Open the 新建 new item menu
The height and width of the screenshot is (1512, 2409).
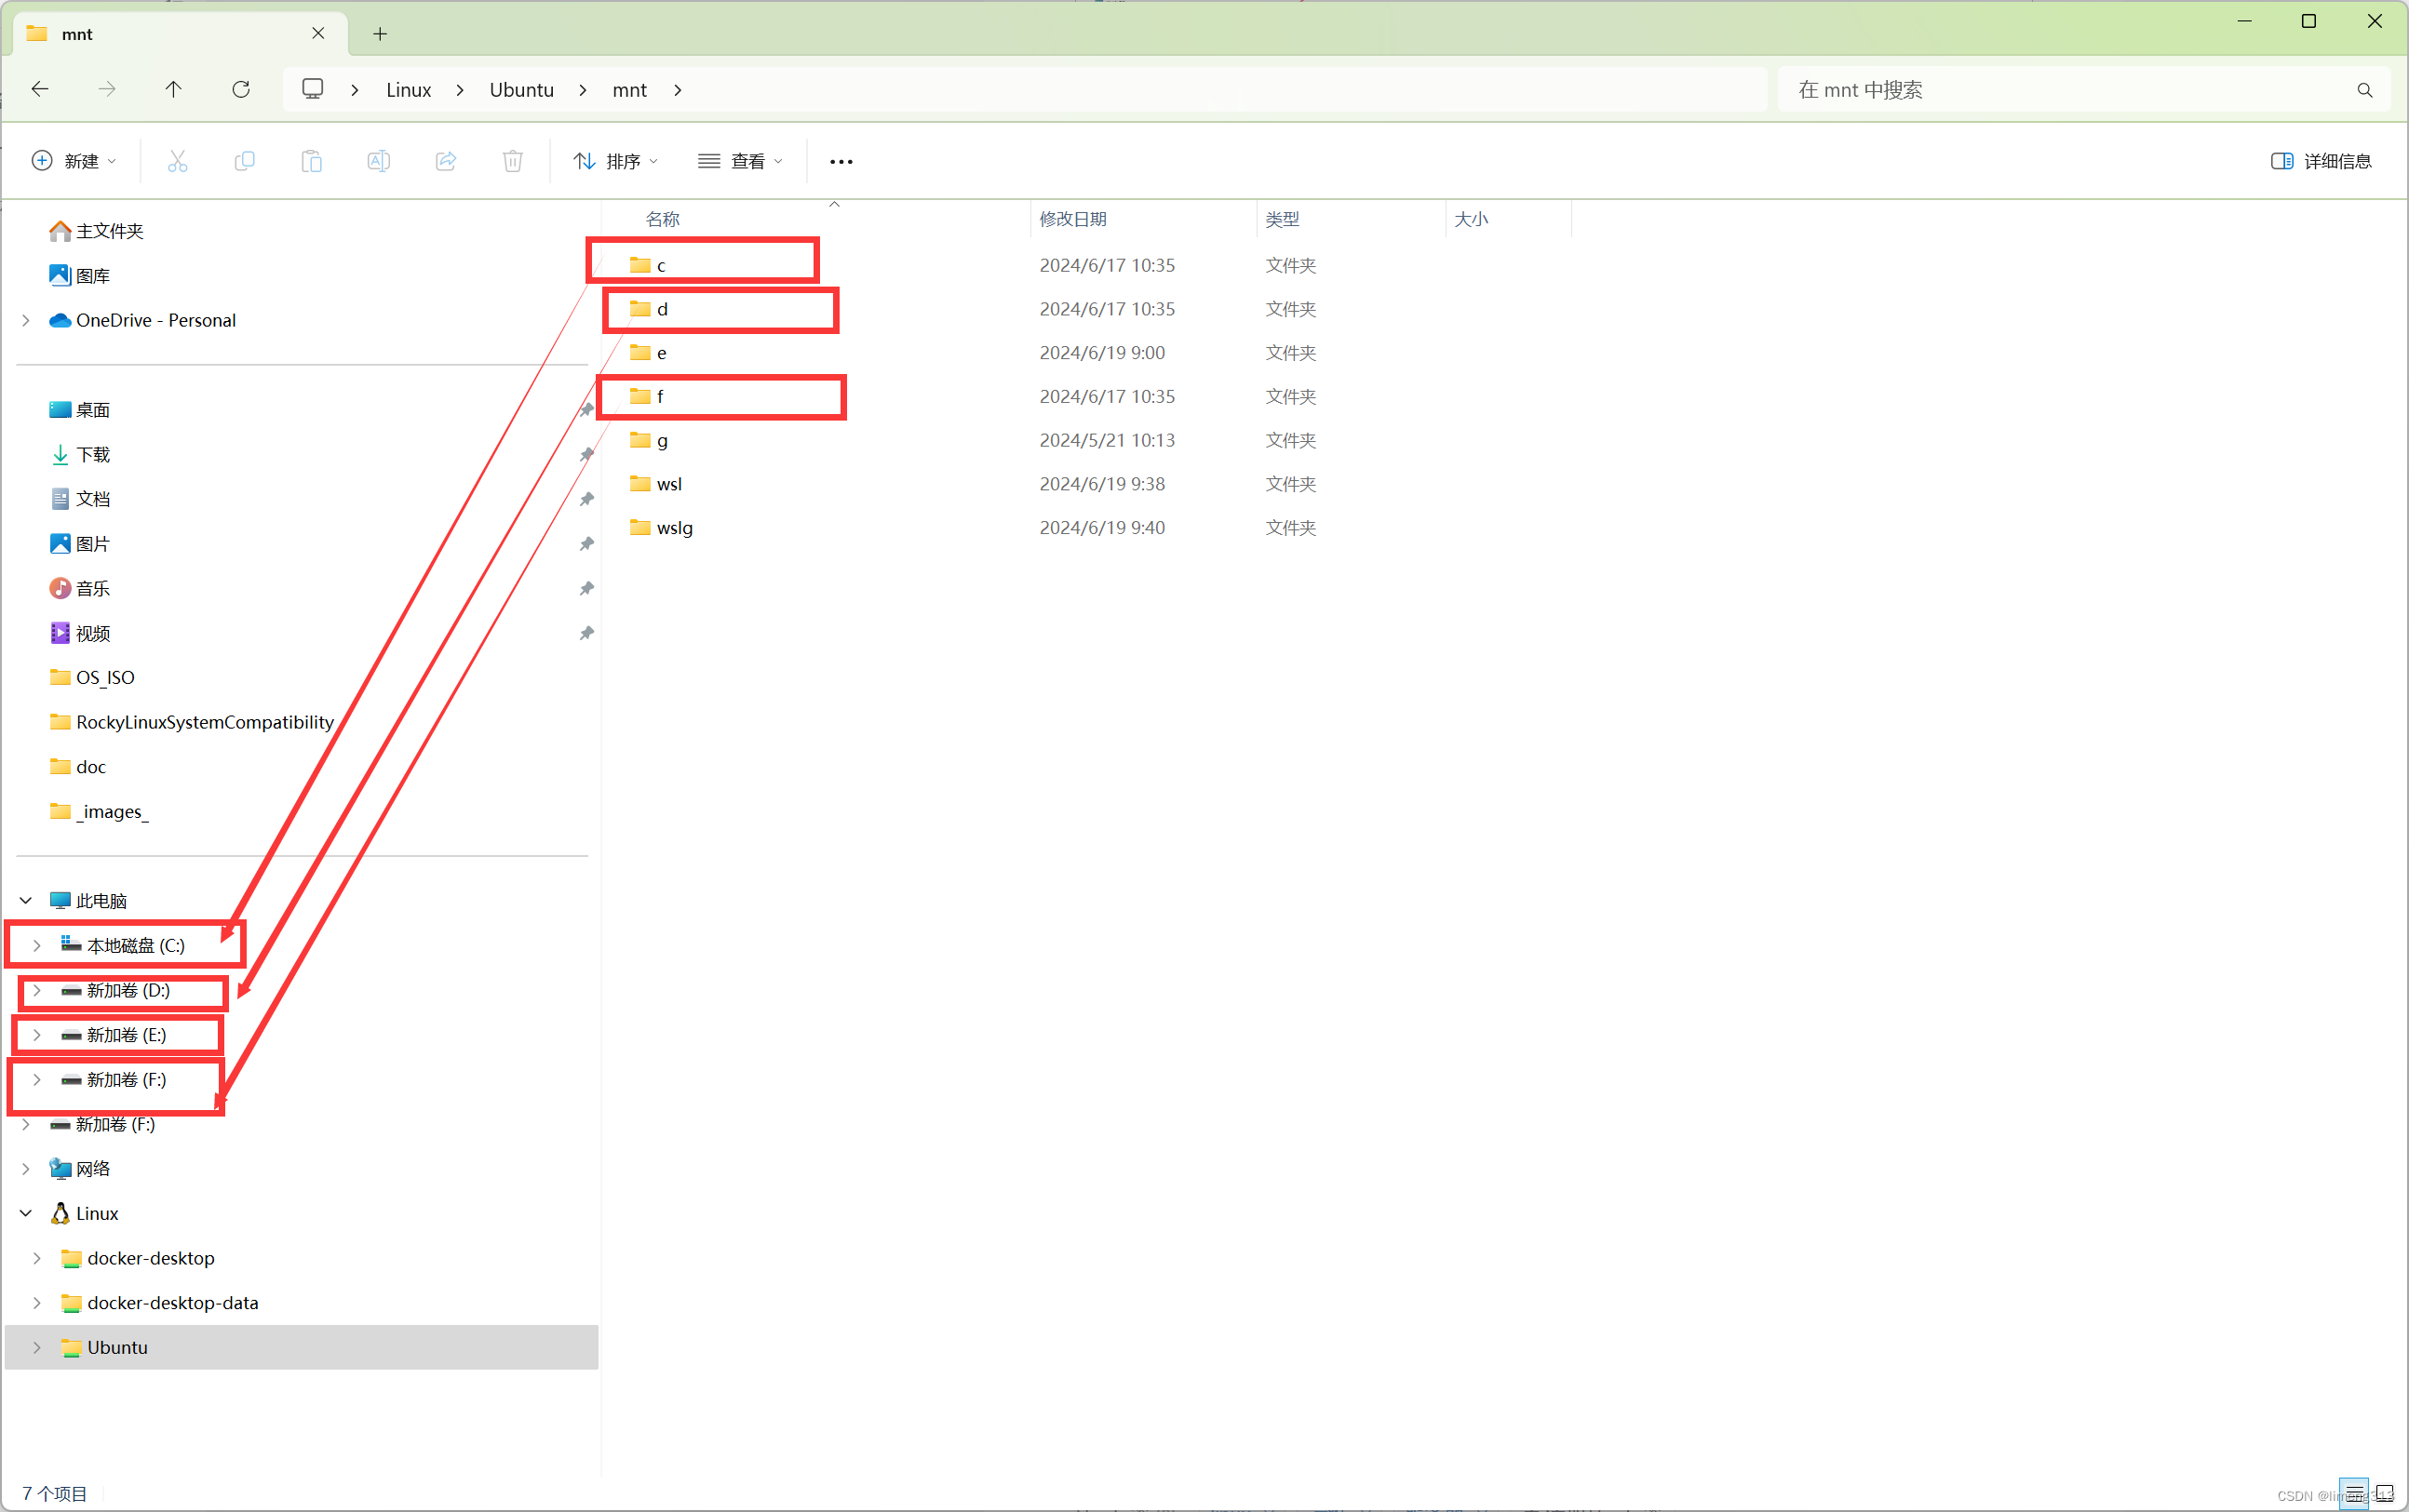pyautogui.click(x=74, y=161)
